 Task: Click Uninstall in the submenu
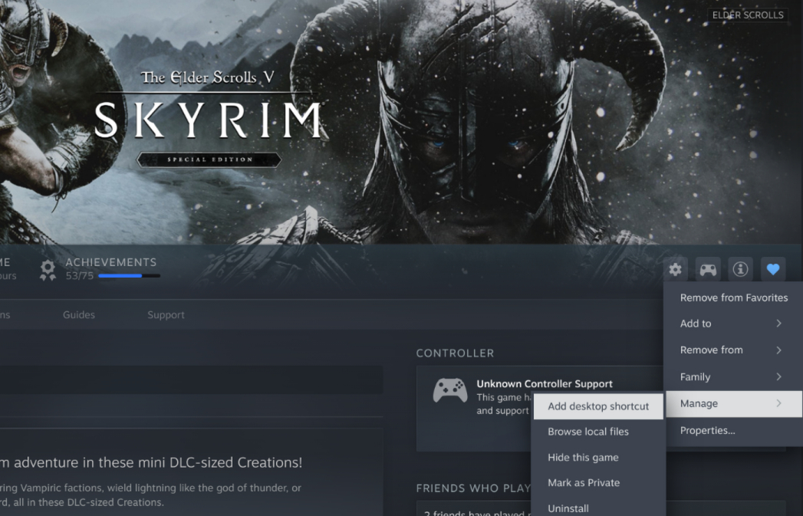(x=568, y=508)
